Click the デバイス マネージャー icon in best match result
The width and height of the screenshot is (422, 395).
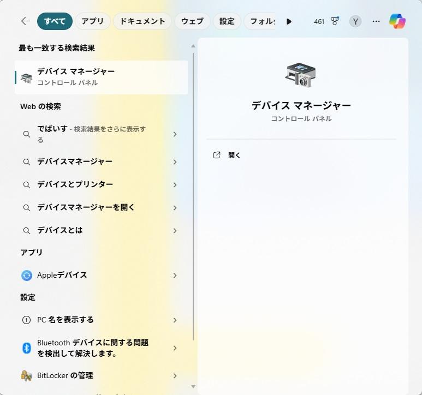tap(27, 77)
